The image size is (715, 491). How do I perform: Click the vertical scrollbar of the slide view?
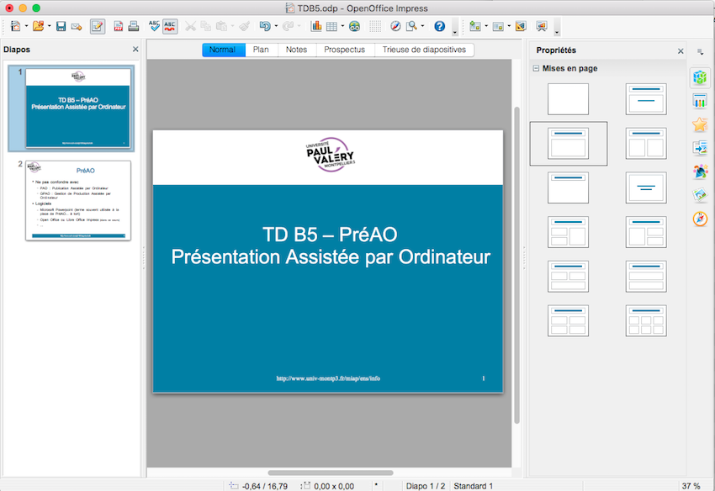coord(516,265)
